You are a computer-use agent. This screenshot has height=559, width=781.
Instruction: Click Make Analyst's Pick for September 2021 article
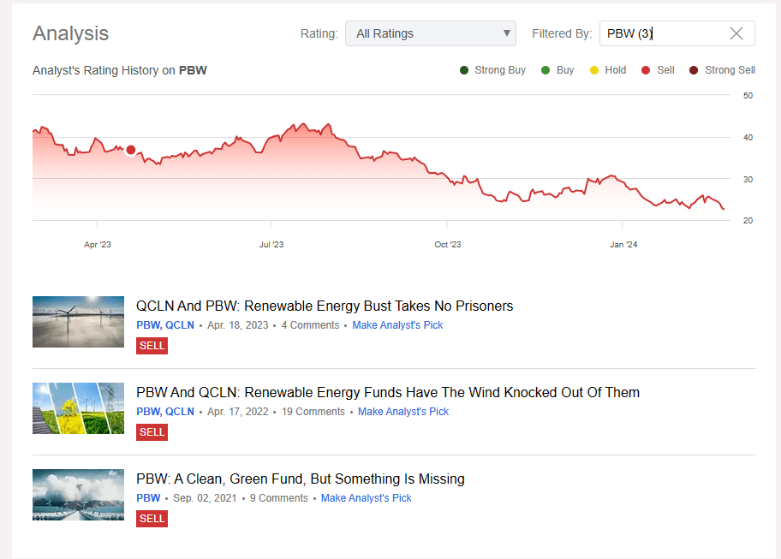point(366,498)
